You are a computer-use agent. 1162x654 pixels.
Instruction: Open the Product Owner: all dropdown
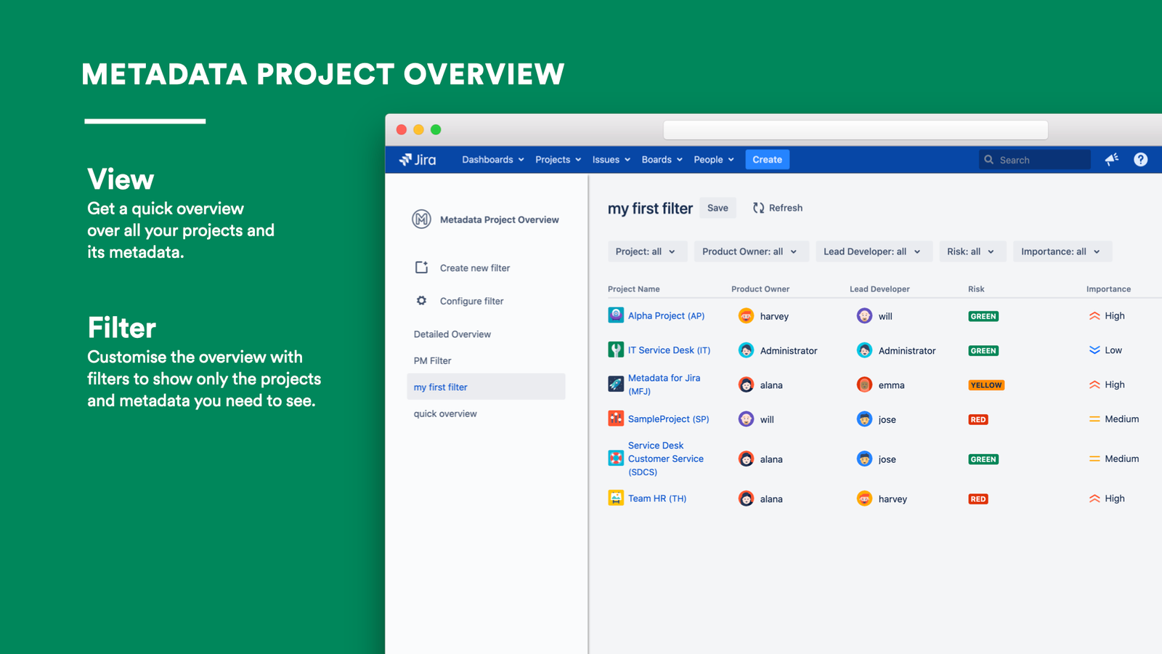pyautogui.click(x=751, y=251)
